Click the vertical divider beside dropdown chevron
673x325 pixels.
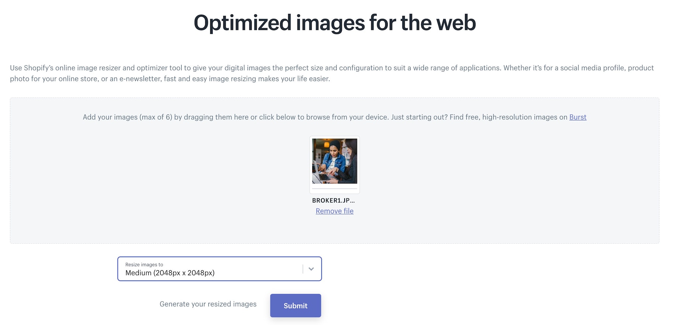point(303,269)
